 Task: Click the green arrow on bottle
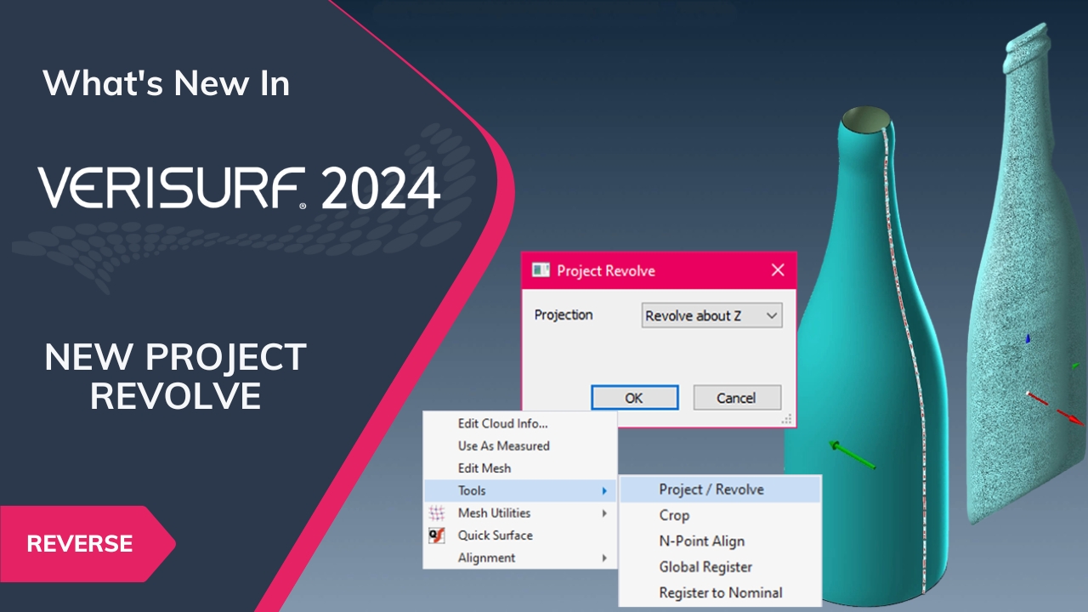(x=852, y=455)
